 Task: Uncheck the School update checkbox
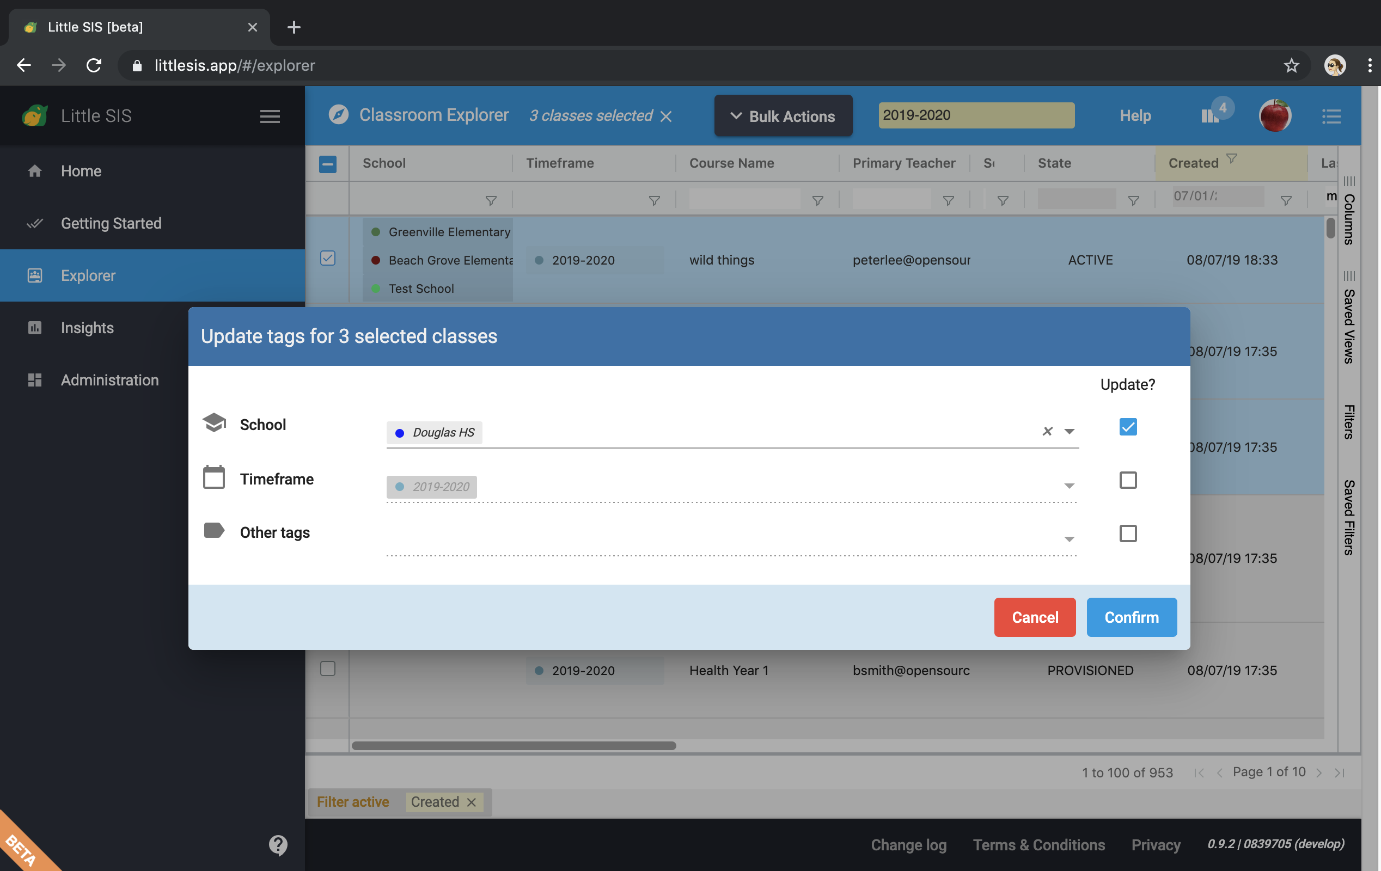(x=1128, y=427)
